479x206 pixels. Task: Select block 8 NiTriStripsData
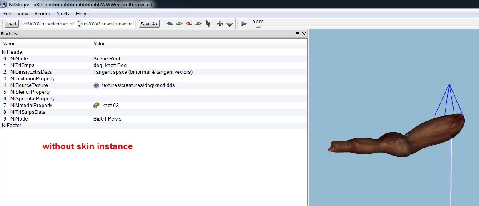[x=154, y=112]
